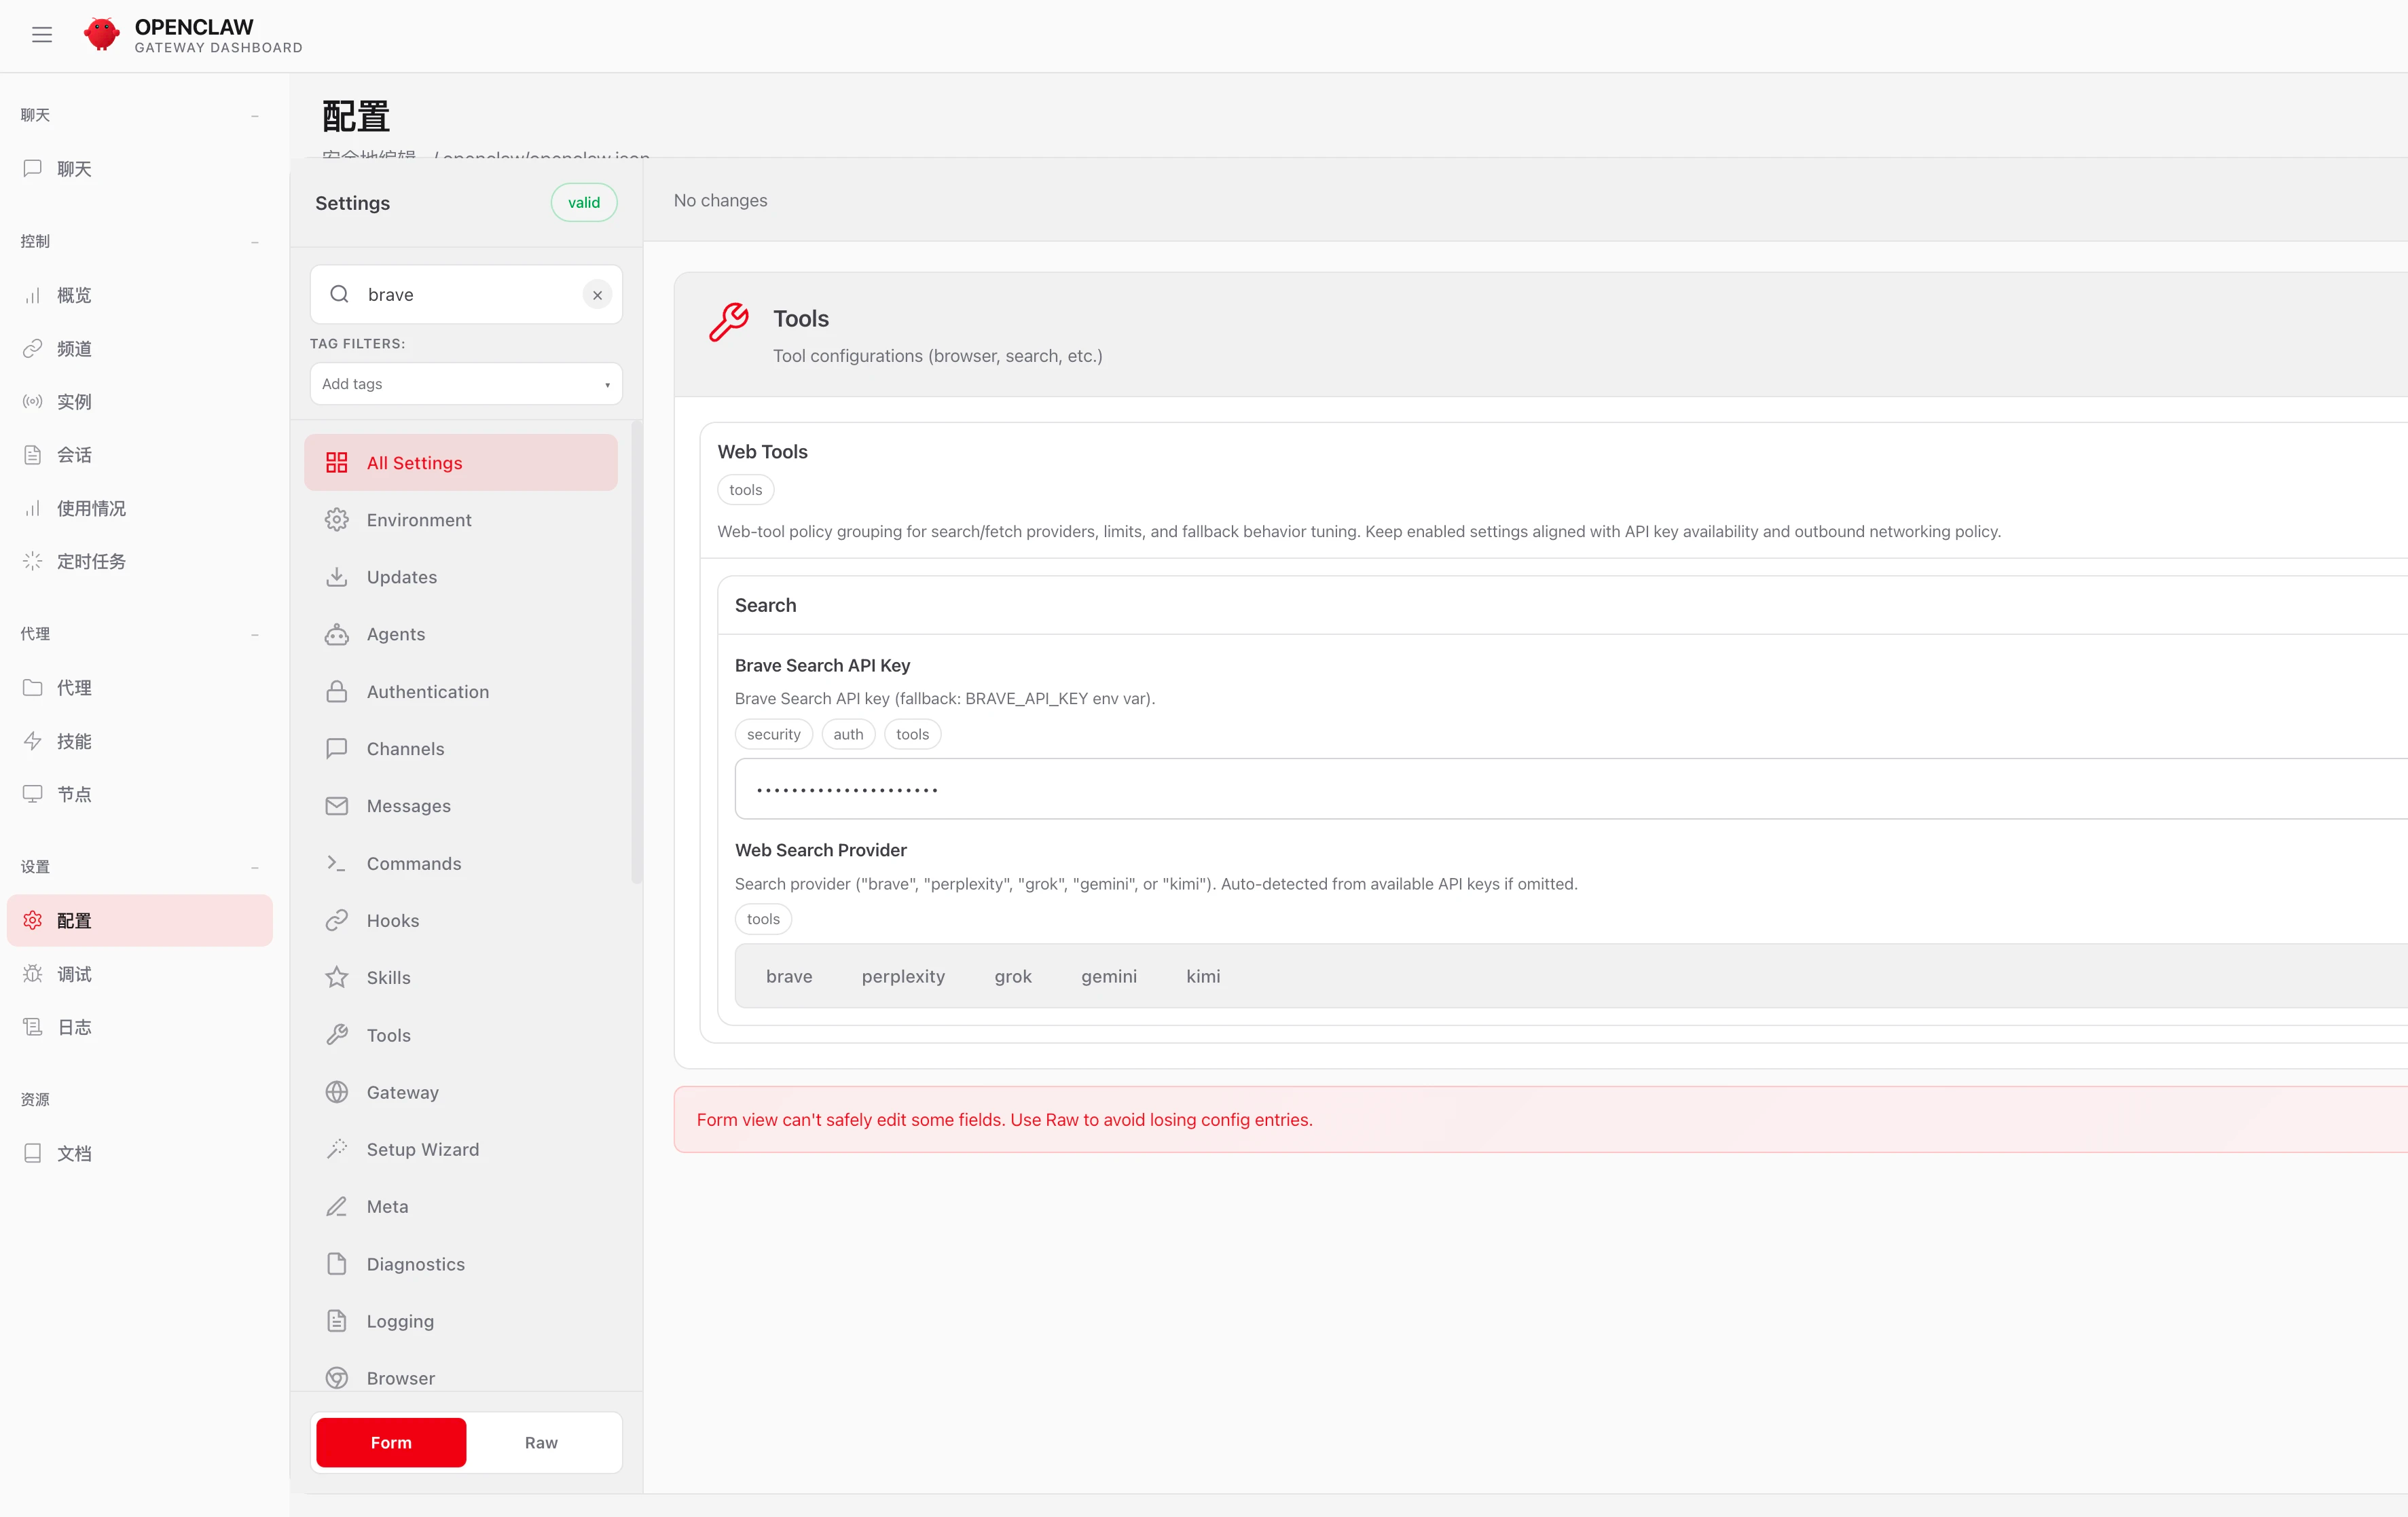
Task: Pick kimi as search provider
Action: pyautogui.click(x=1203, y=976)
